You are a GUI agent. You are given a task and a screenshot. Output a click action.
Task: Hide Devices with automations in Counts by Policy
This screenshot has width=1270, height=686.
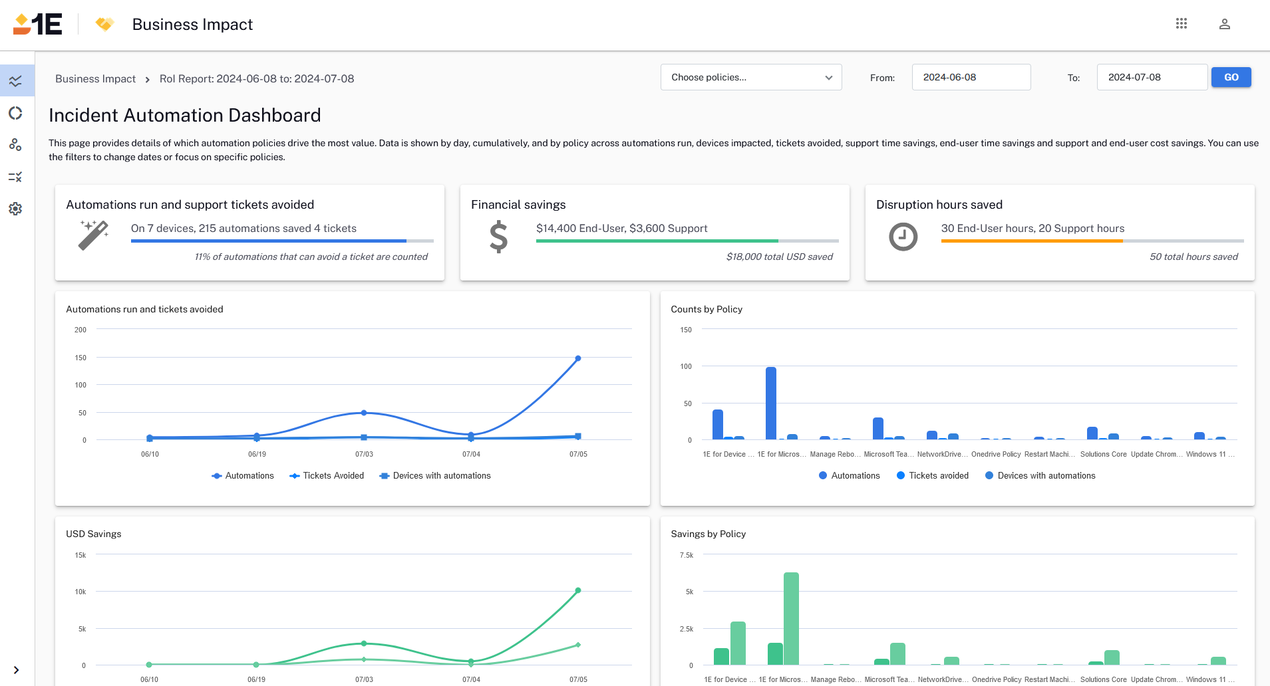pos(1040,476)
